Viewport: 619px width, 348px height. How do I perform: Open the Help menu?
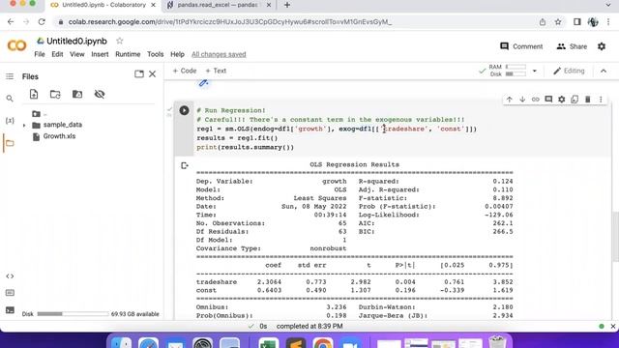(x=177, y=54)
